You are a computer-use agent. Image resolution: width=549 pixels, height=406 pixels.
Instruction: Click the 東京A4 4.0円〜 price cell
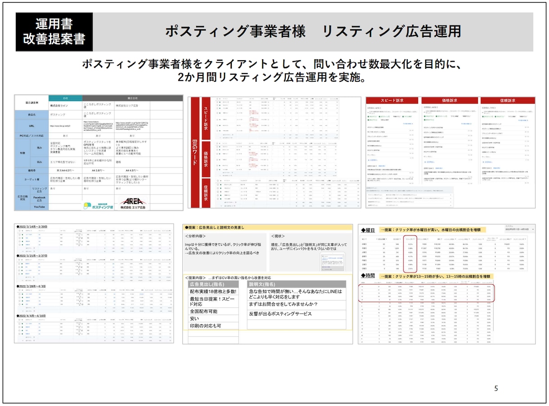(65, 171)
